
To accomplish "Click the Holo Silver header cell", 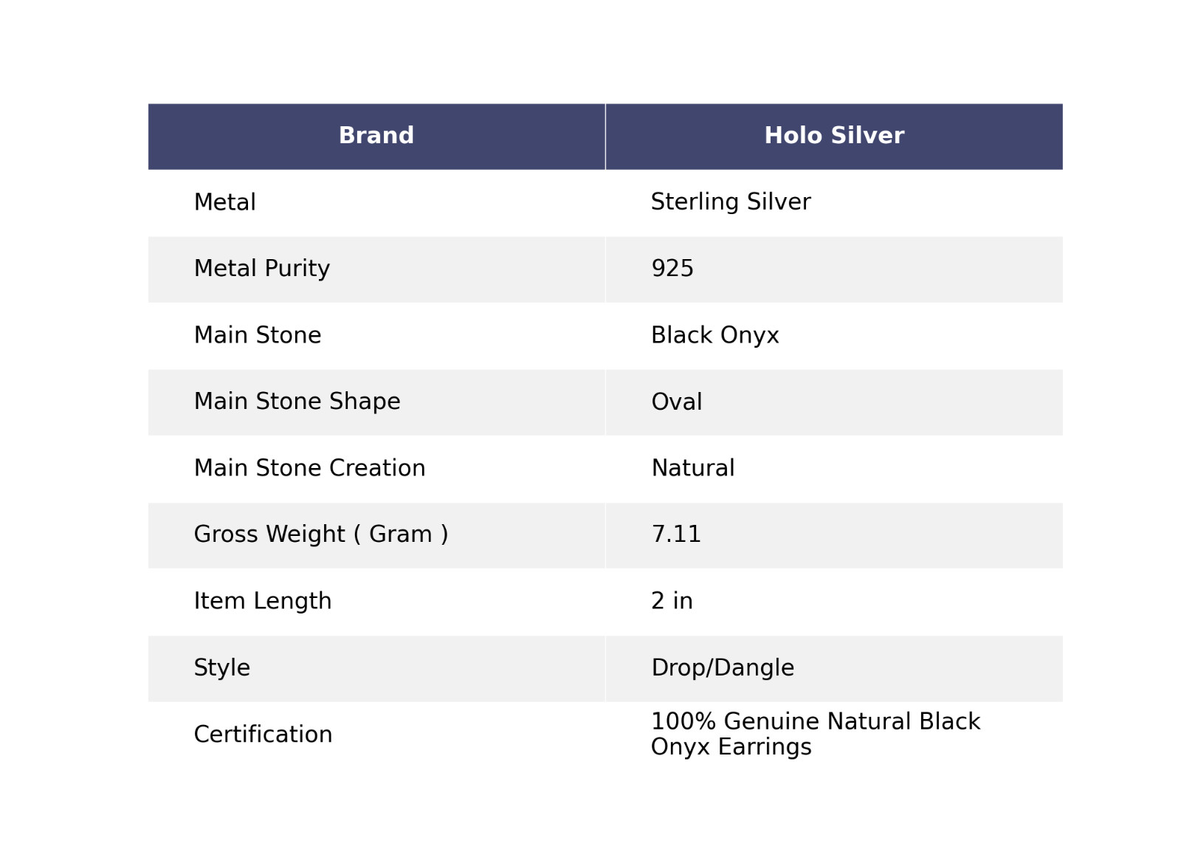I will [833, 136].
